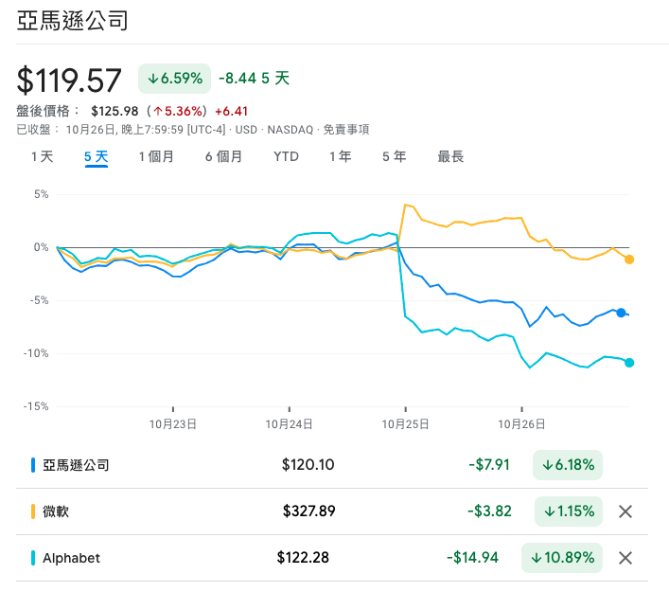Remove Alphabet from comparison with X

pos(625,558)
